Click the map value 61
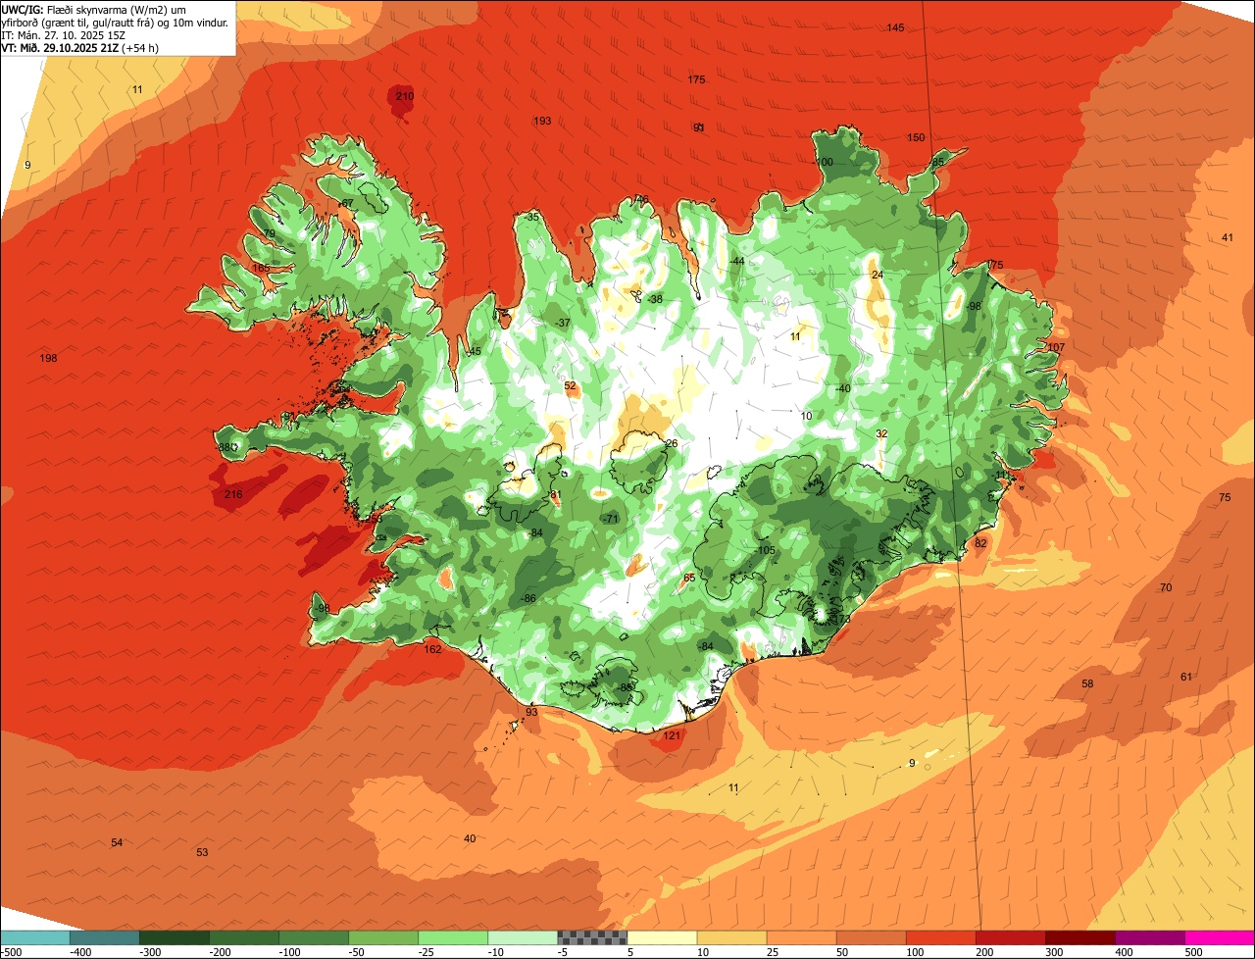The width and height of the screenshot is (1255, 959). [1186, 677]
